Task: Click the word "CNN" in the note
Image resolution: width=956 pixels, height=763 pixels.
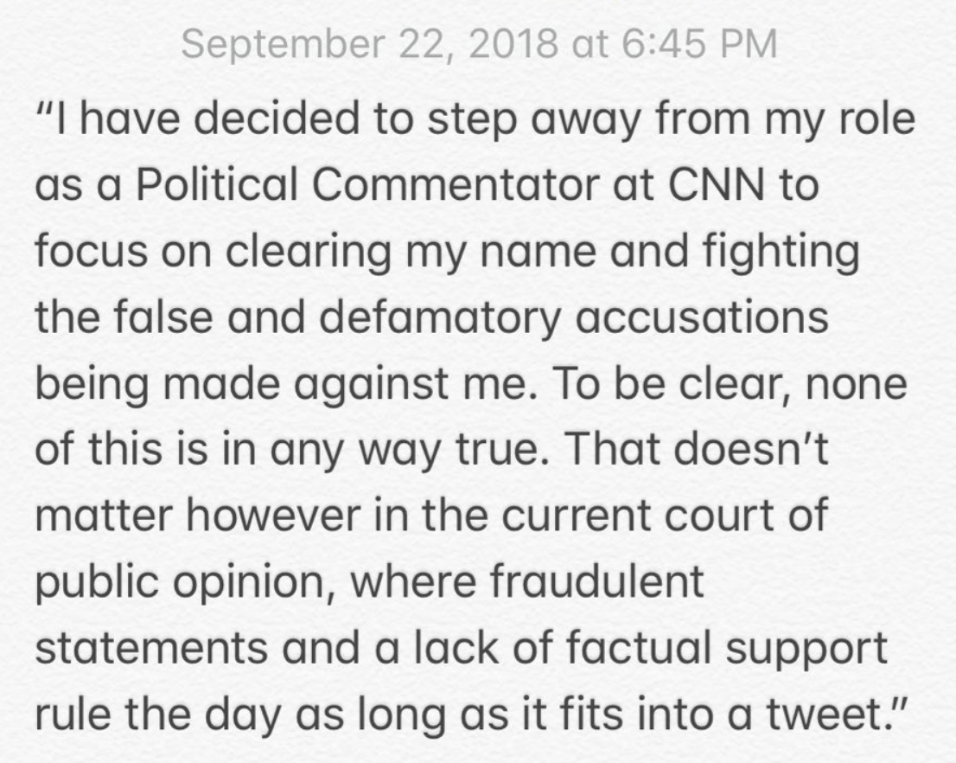Action: (x=712, y=186)
